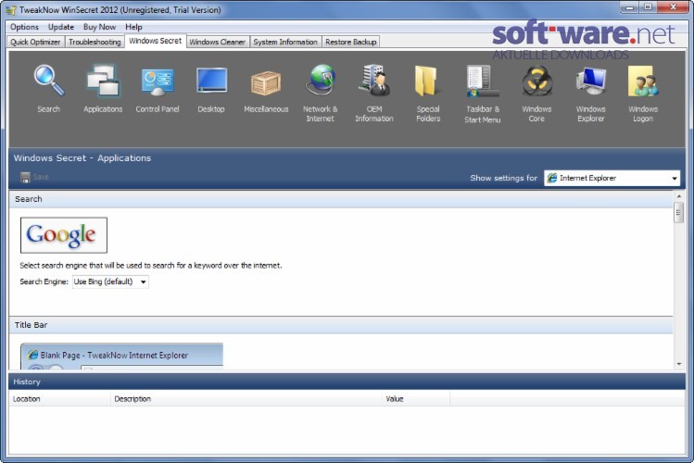Click the Title Bar section header
The height and width of the screenshot is (463, 694).
point(341,325)
